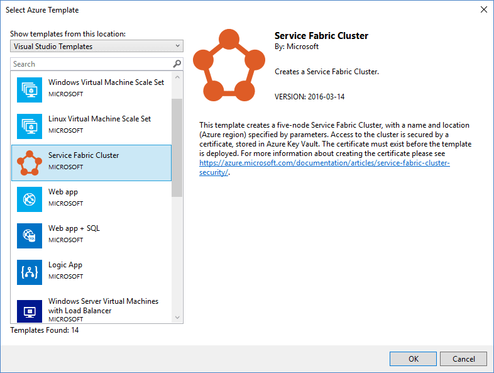
Task: Click the scroll down arrow in template list
Action: (x=177, y=318)
